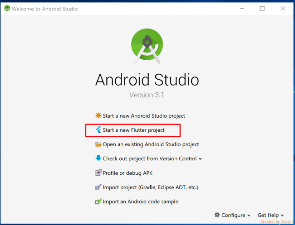The width and height of the screenshot is (295, 225).
Task: Minimize the Welcome to Android Studio window
Action: pyautogui.click(x=242, y=9)
